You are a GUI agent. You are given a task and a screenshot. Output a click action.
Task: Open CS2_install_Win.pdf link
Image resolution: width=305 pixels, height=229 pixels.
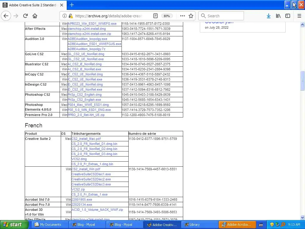(86, 169)
